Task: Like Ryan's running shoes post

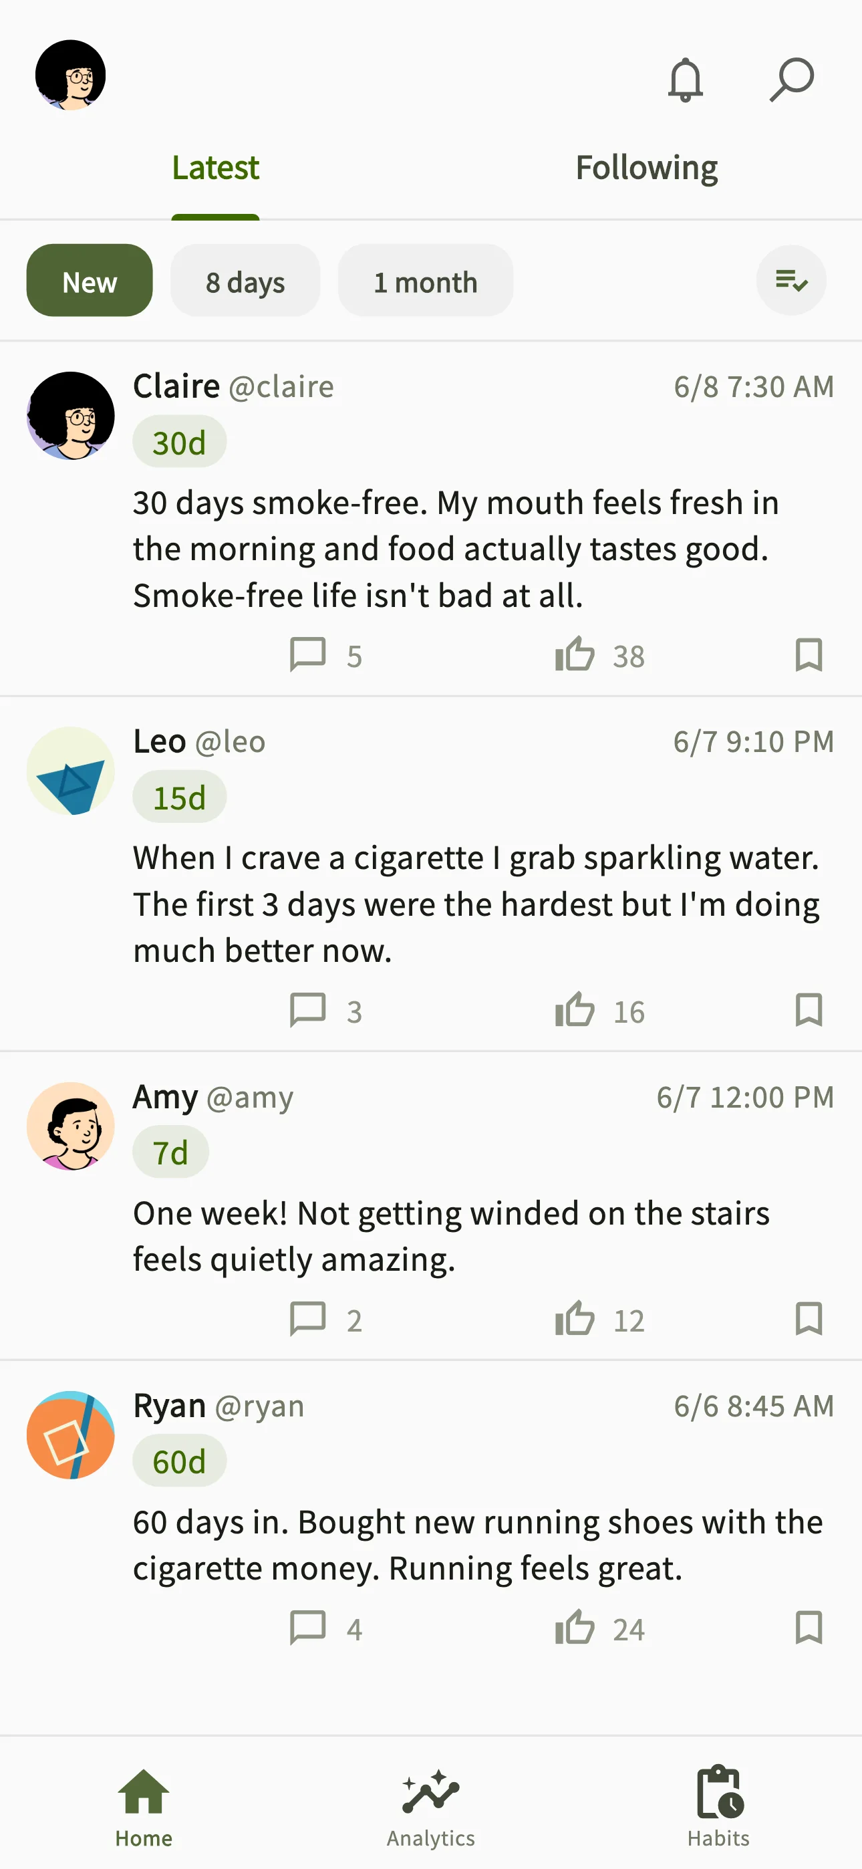Action: coord(575,1628)
